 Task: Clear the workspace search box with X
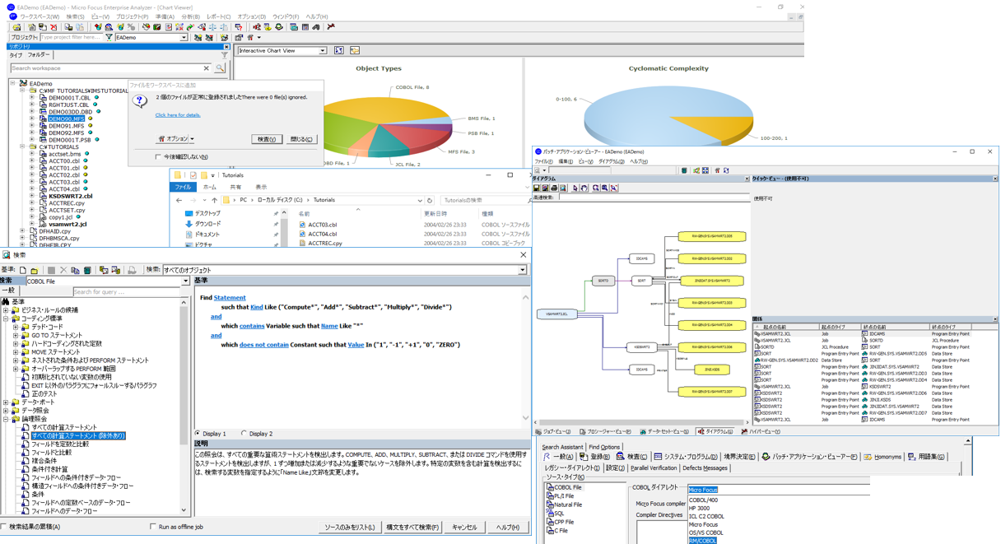tap(206, 68)
